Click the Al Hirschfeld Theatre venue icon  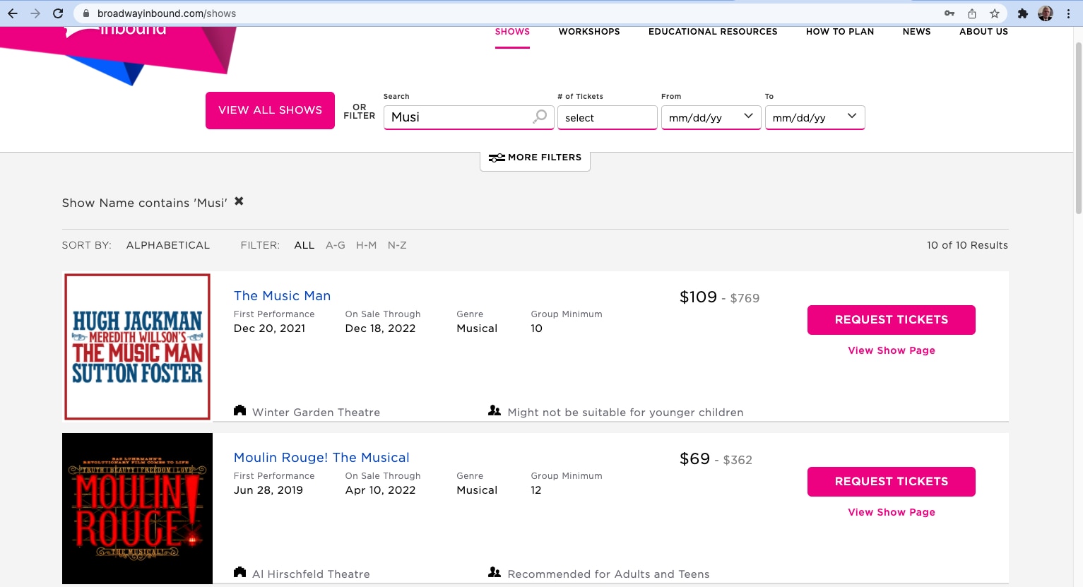point(240,572)
